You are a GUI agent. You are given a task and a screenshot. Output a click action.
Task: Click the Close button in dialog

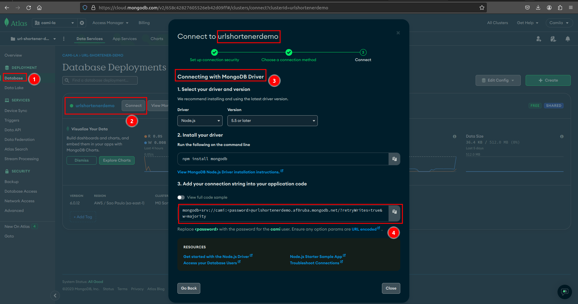click(x=391, y=288)
